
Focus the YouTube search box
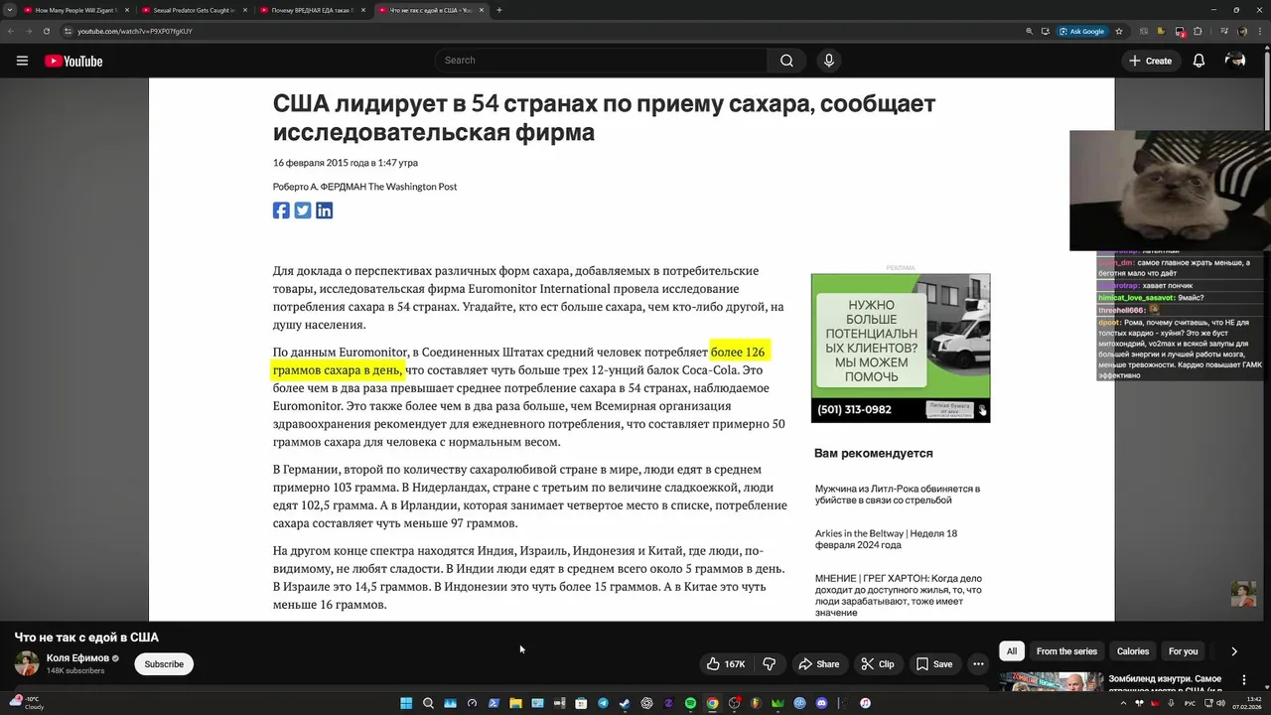click(601, 61)
